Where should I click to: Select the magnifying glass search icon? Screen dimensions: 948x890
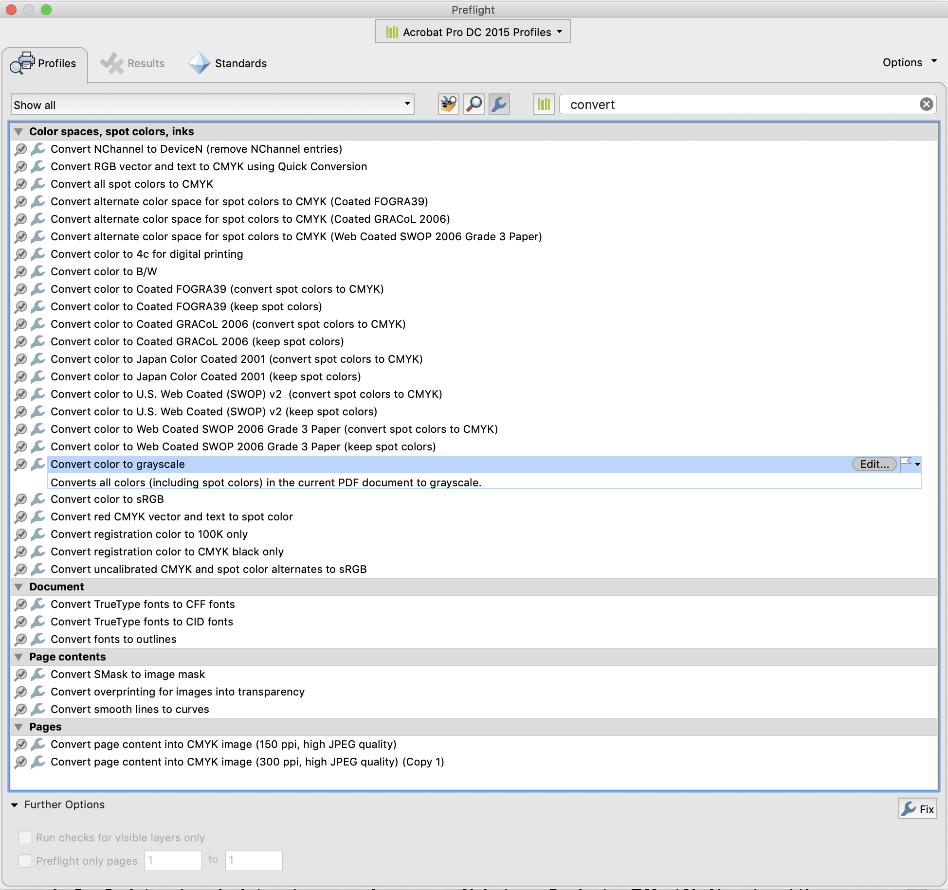[x=474, y=104]
